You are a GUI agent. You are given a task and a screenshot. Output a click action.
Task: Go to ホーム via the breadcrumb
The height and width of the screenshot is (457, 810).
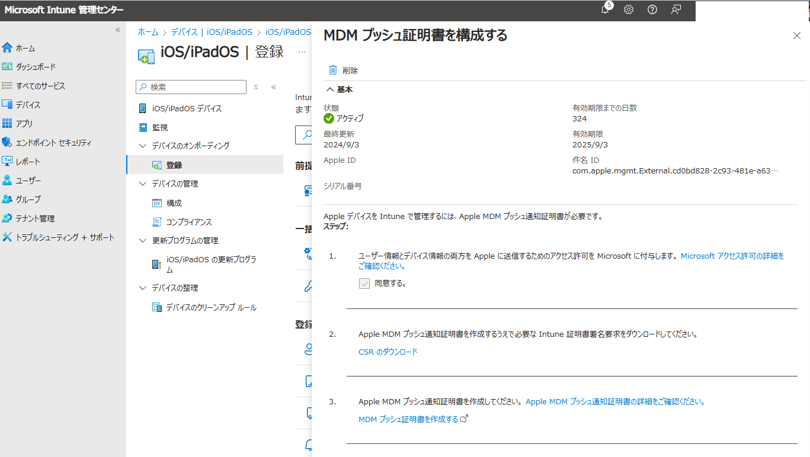(148, 32)
